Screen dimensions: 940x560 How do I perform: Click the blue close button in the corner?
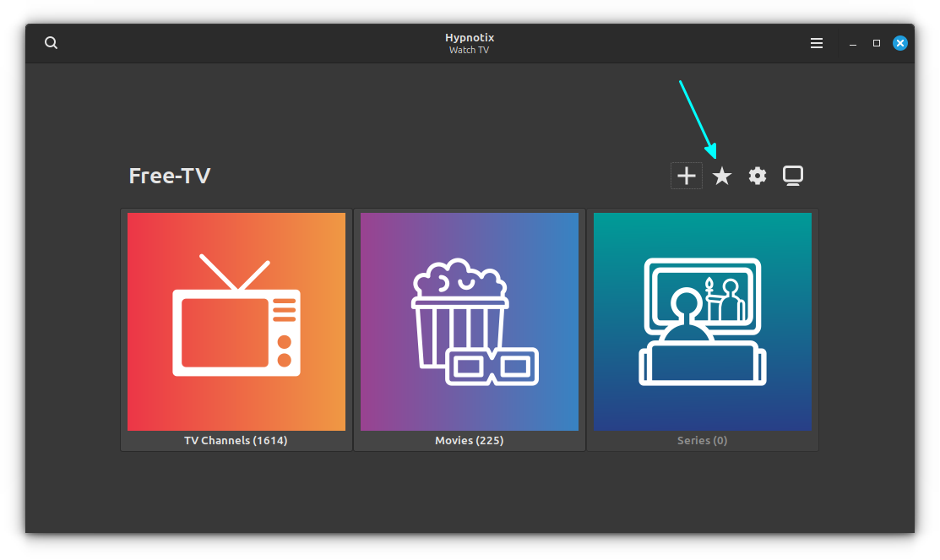point(899,42)
